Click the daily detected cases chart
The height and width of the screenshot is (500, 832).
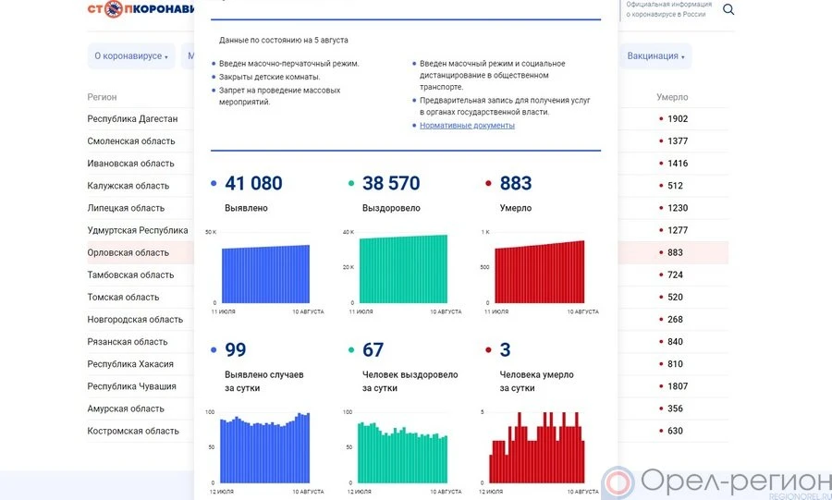[263, 448]
